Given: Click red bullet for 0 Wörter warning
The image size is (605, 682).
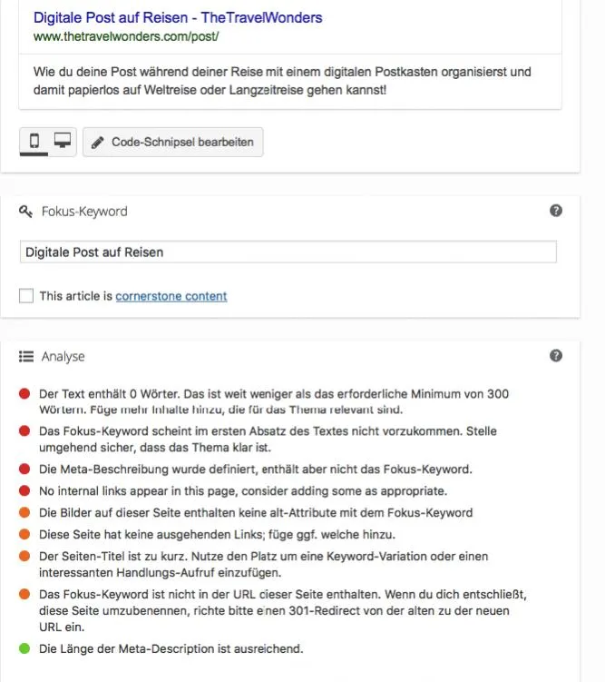Looking at the screenshot, I should click(24, 393).
